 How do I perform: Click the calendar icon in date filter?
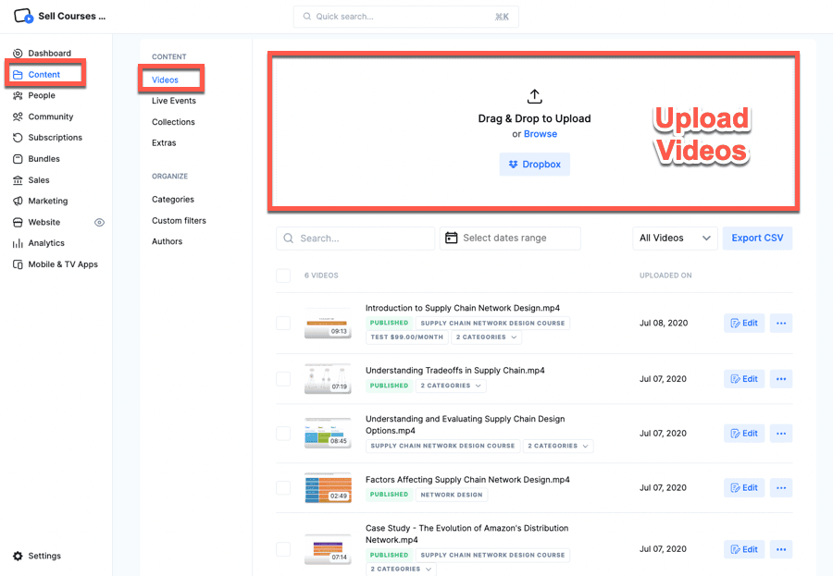pyautogui.click(x=452, y=238)
